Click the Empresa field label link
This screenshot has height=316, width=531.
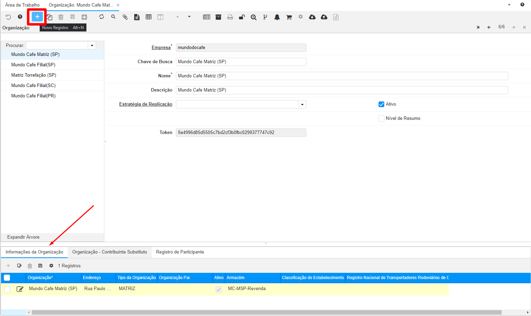pyautogui.click(x=161, y=48)
